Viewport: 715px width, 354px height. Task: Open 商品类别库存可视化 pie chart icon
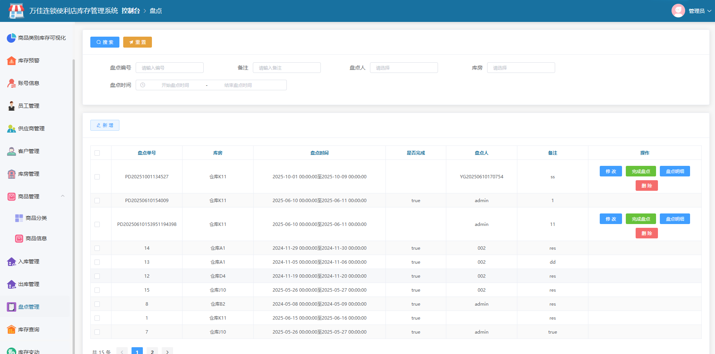(11, 38)
